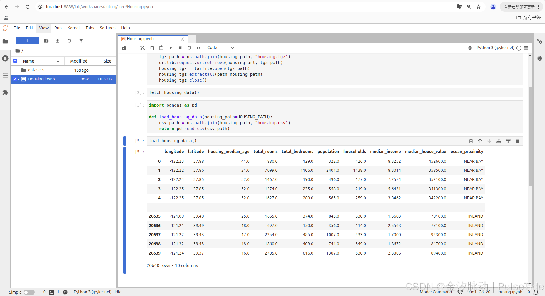Create a new folder in file browser
The height and width of the screenshot is (296, 545).
point(46,41)
